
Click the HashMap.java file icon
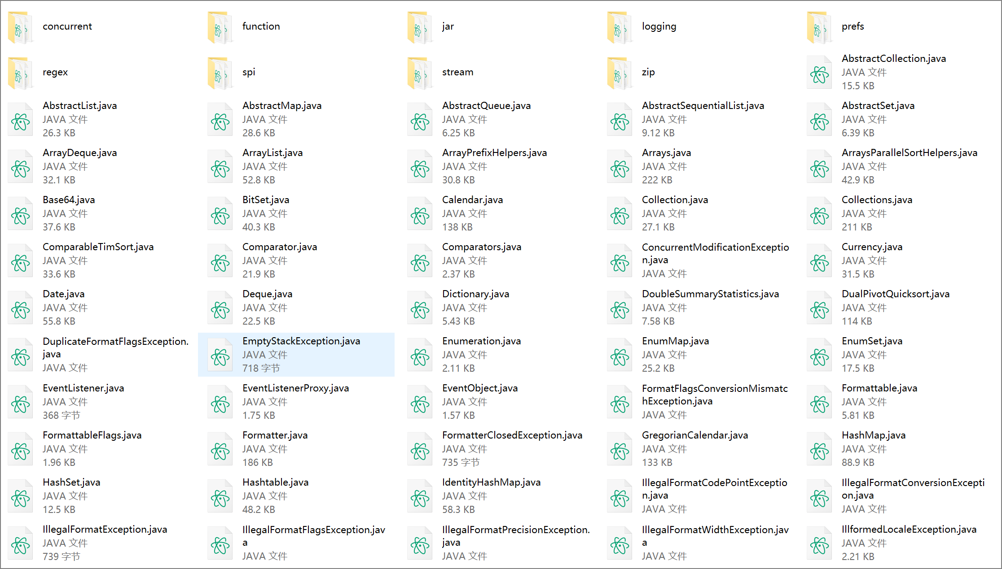pos(820,449)
